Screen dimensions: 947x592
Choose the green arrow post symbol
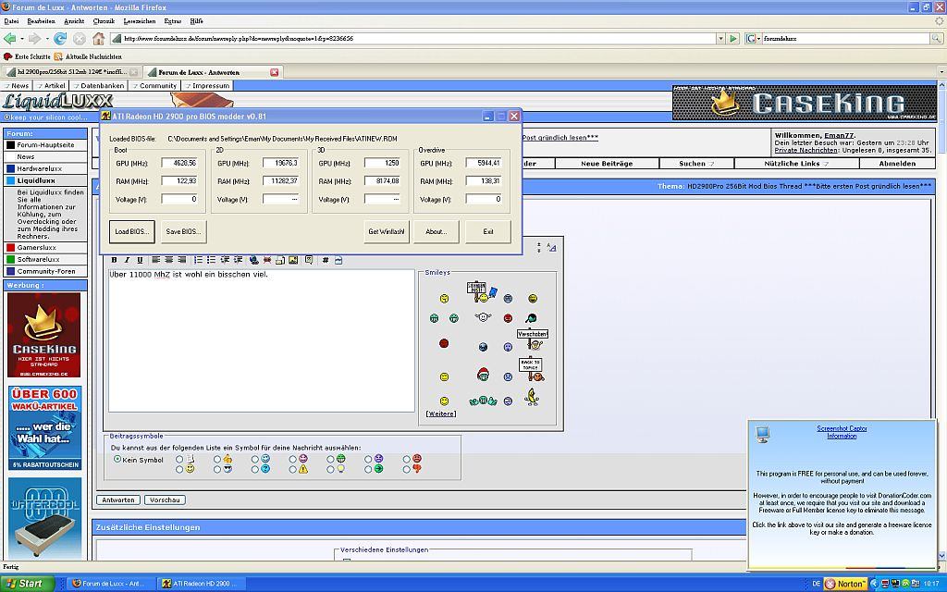point(368,469)
